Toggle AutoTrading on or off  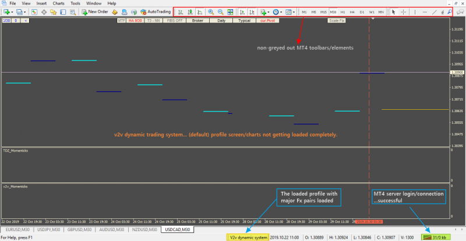(x=156, y=12)
